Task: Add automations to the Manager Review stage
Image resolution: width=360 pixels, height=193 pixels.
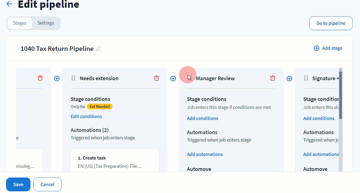Action: (x=205, y=154)
